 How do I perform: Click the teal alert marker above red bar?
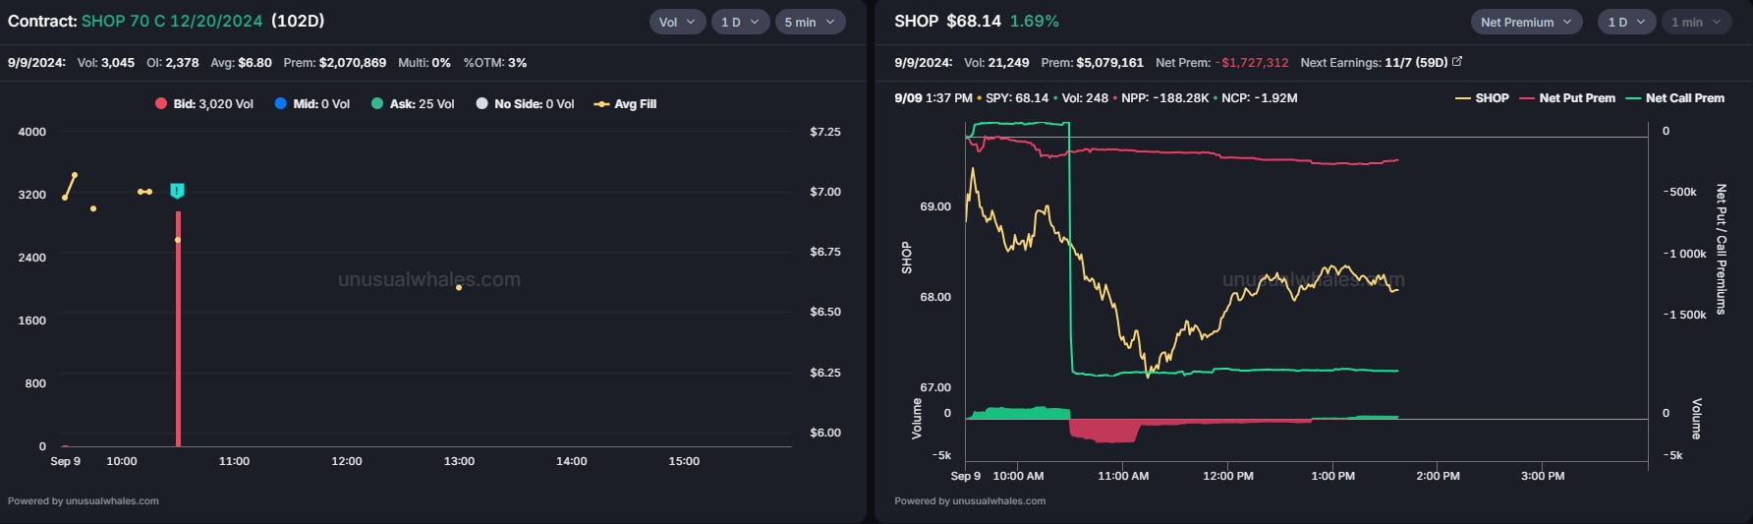point(177,191)
